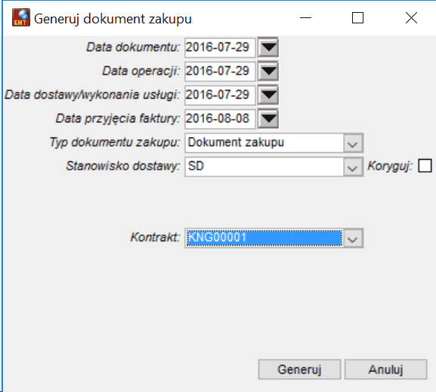Click the Generuj dokument zakupu window title
This screenshot has width=436, height=392.
(x=113, y=19)
